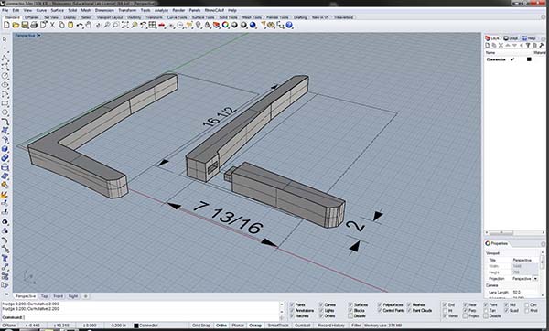Open a file with the folder icon
Viewport: 549px width, 331px height.
click(16, 25)
